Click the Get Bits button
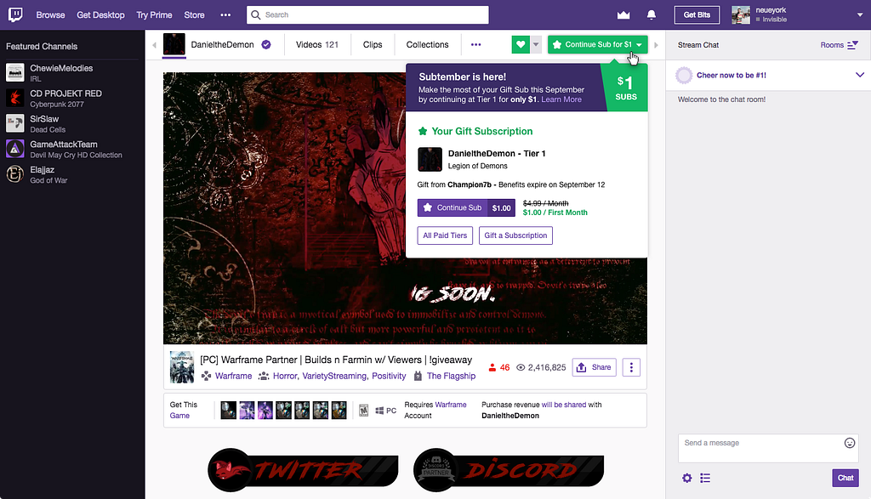This screenshot has width=871, height=499. pos(697,15)
